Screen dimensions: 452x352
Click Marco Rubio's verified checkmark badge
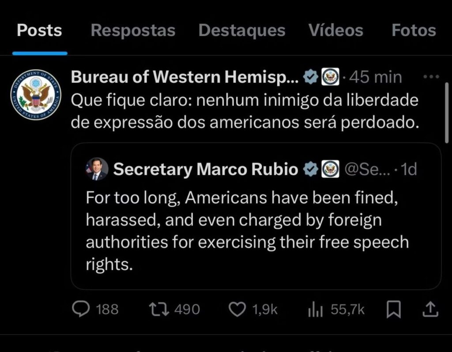tap(311, 169)
